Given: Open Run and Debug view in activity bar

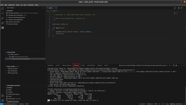Looking at the screenshot, I should tap(3, 18).
